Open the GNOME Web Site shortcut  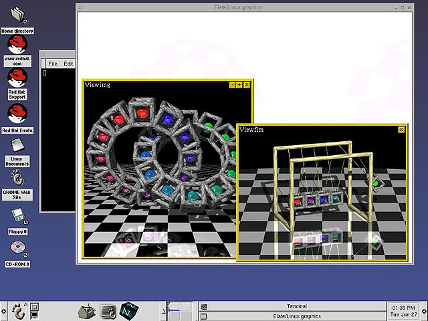click(x=17, y=177)
